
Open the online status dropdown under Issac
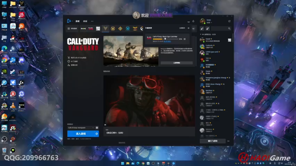pyautogui.click(x=209, y=23)
